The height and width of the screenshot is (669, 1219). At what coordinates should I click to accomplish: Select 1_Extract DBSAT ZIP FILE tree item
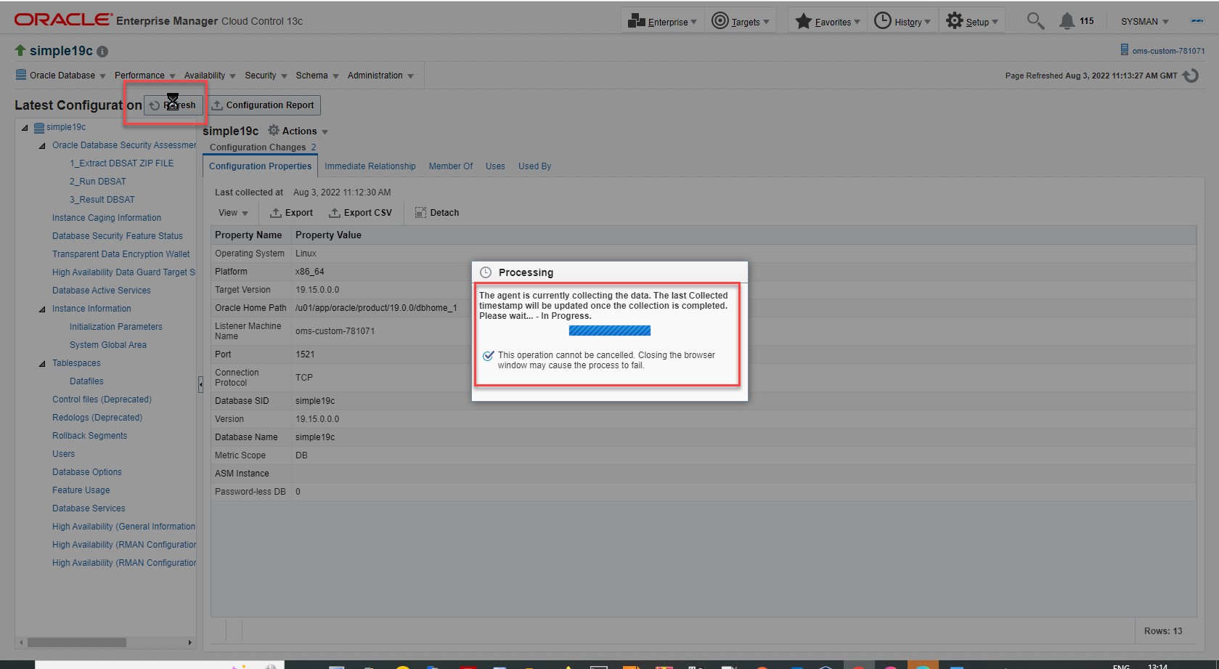(121, 163)
